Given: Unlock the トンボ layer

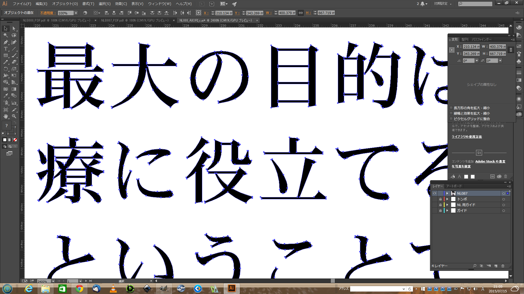Looking at the screenshot, I should coord(440,199).
